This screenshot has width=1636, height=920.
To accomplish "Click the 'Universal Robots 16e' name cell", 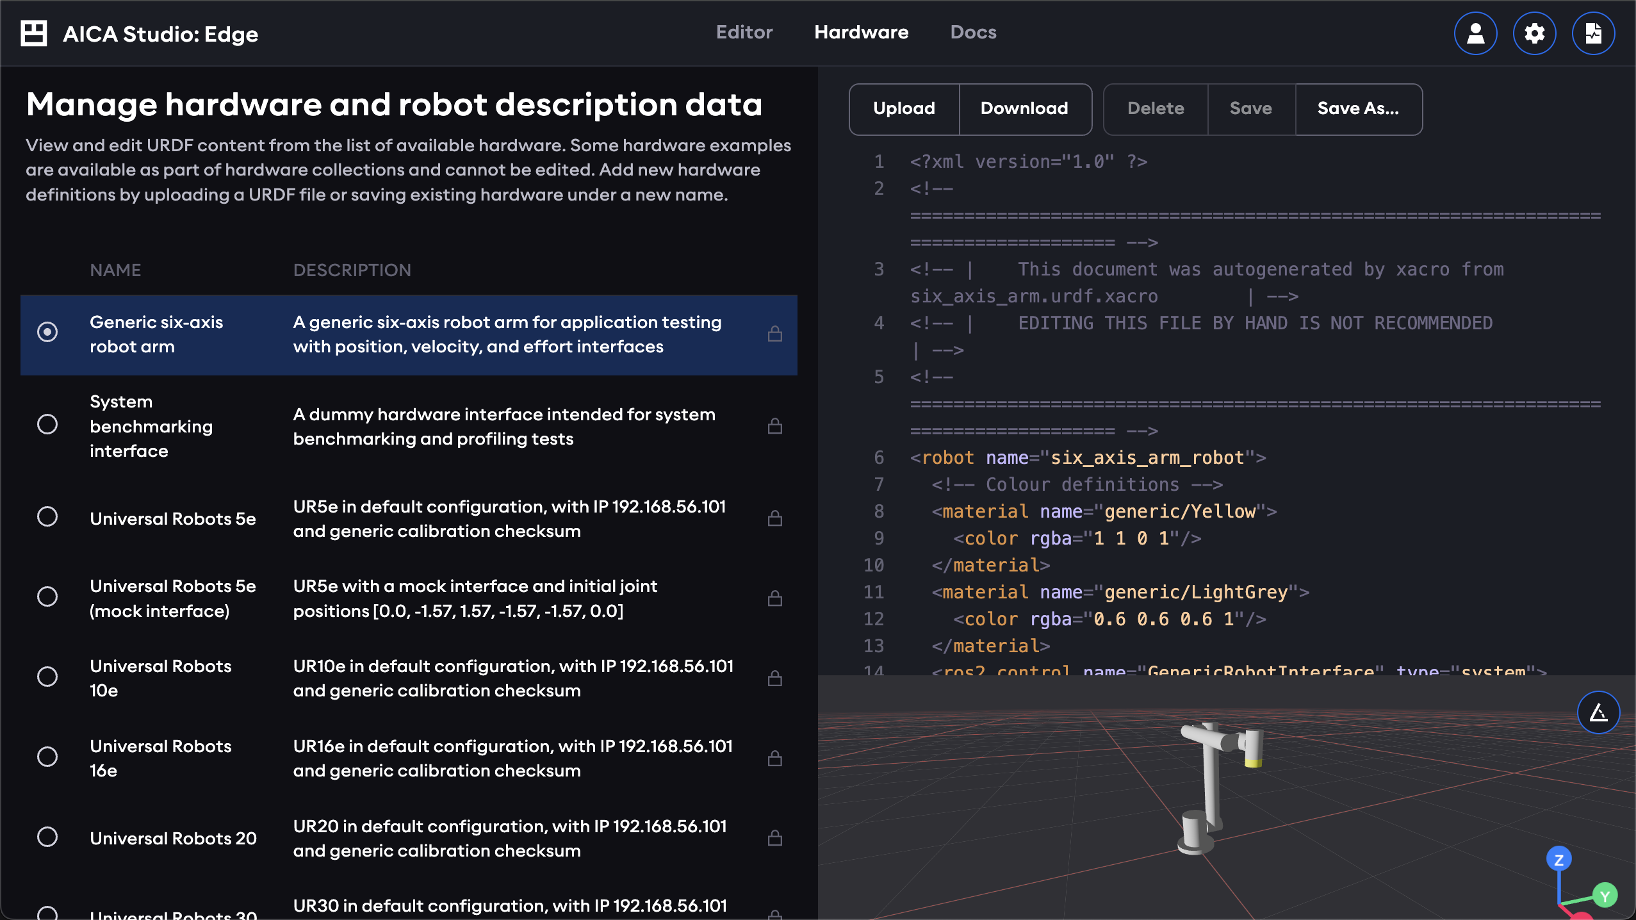I will coord(160,758).
